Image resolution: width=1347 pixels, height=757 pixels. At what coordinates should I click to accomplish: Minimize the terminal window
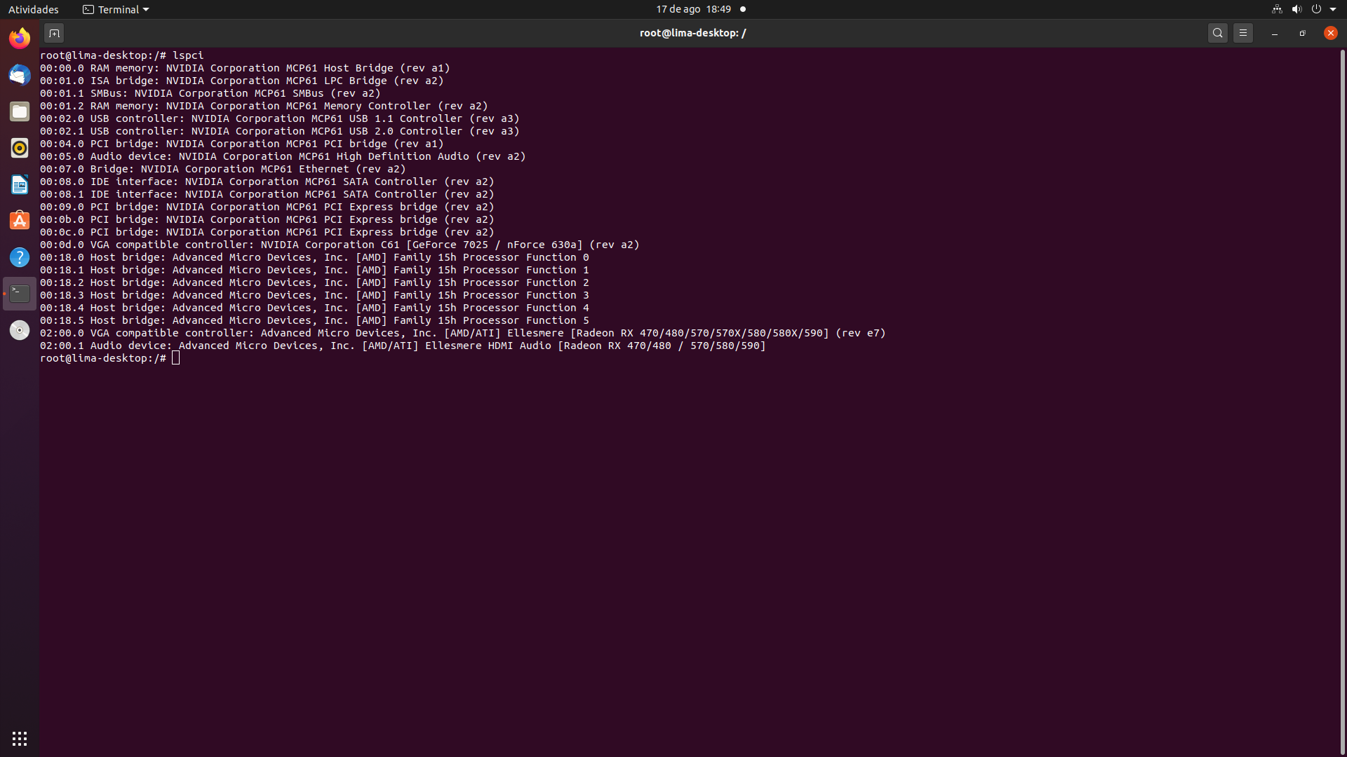(x=1275, y=33)
